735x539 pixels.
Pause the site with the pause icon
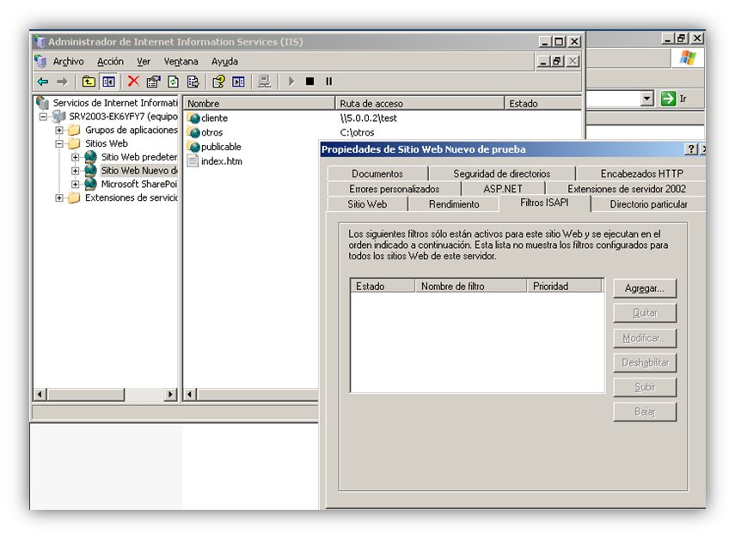point(328,82)
